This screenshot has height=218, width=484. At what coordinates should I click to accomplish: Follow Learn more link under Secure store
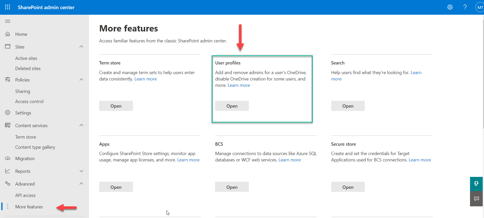[420, 160]
